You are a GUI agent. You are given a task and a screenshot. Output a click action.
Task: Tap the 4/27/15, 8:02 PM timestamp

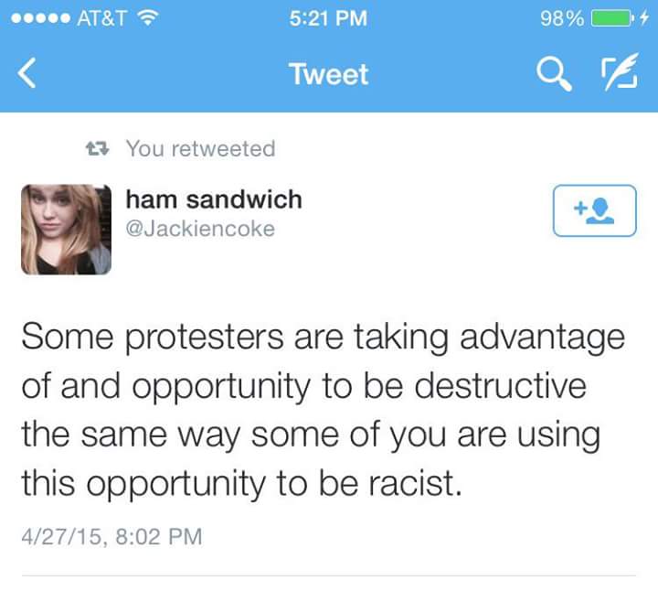pos(111,534)
